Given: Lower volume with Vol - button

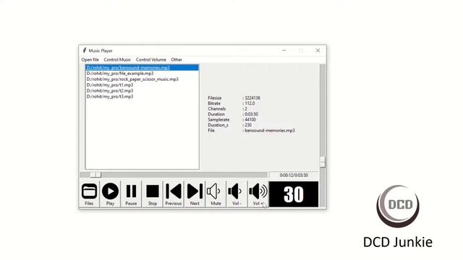Looking at the screenshot, I should coord(237,194).
